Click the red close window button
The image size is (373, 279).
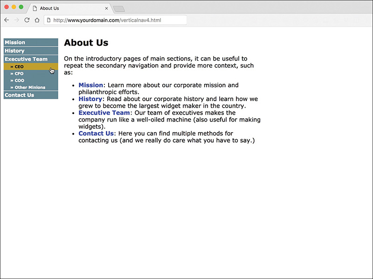pyautogui.click(x=7, y=7)
